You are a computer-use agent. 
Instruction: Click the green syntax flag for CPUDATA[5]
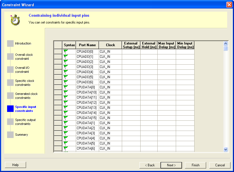[66, 143]
